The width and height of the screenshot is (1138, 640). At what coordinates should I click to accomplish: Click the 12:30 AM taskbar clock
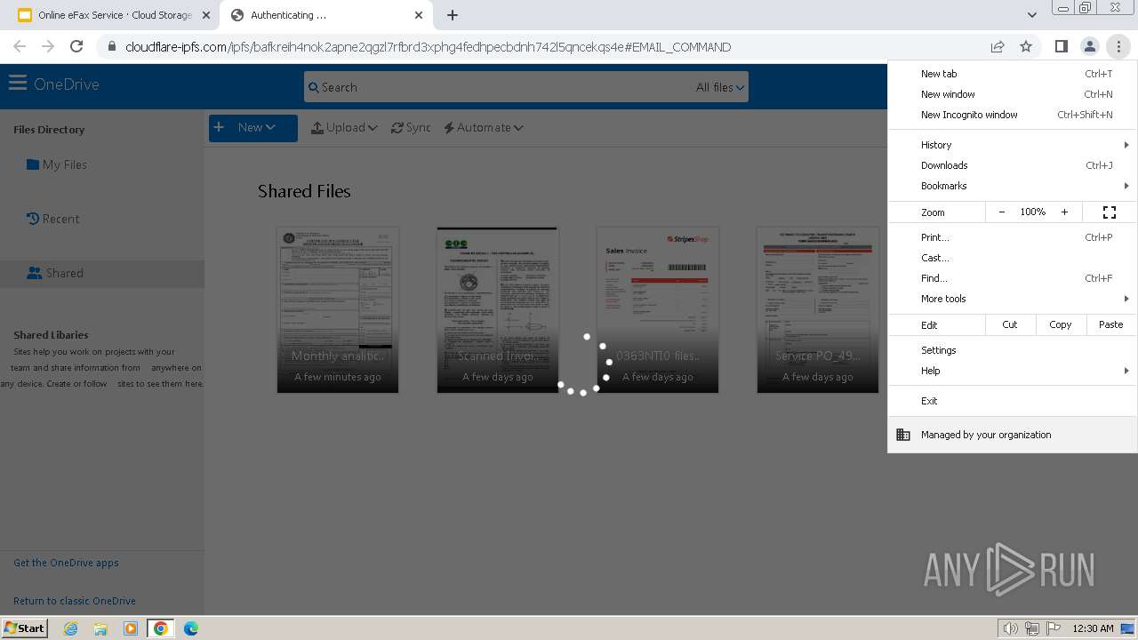pos(1093,628)
